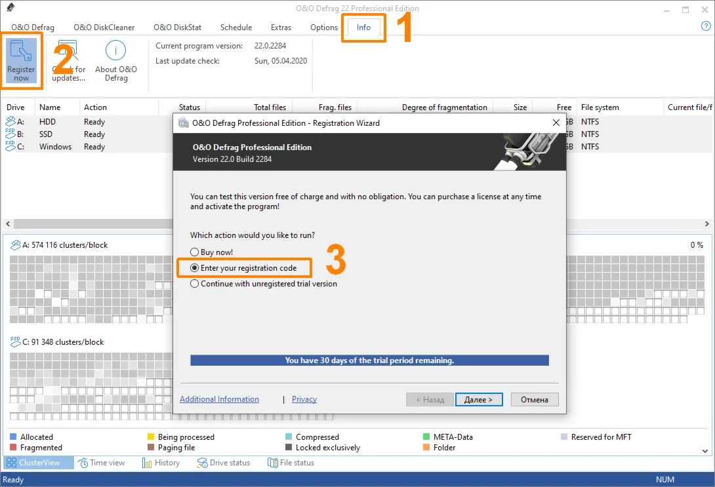Click the Отмена button
The width and height of the screenshot is (715, 487).
pyautogui.click(x=535, y=400)
